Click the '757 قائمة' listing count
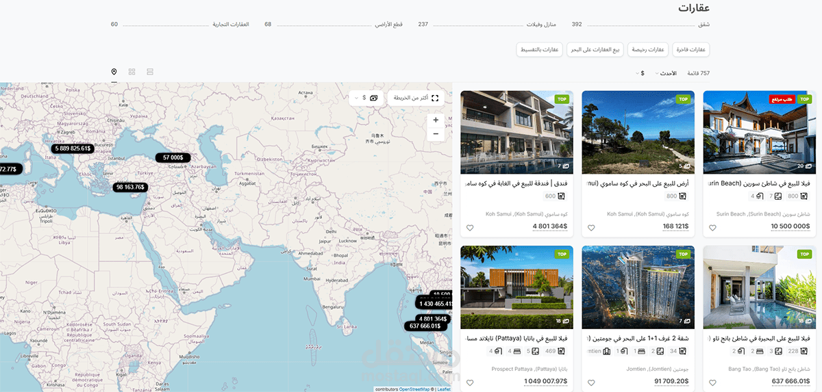The height and width of the screenshot is (392, 822). (x=699, y=73)
